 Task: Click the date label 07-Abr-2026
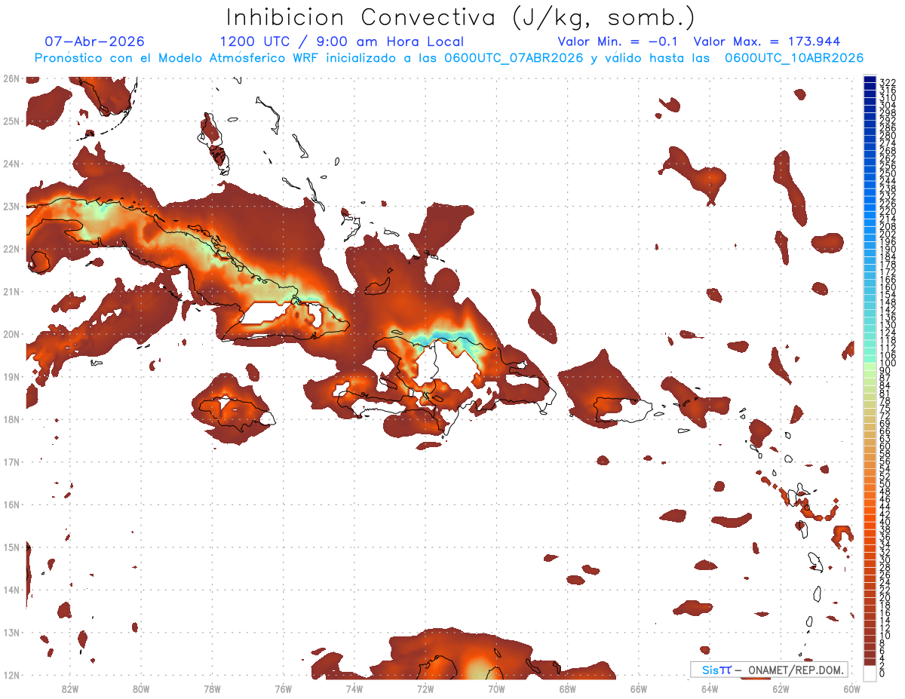coord(94,42)
